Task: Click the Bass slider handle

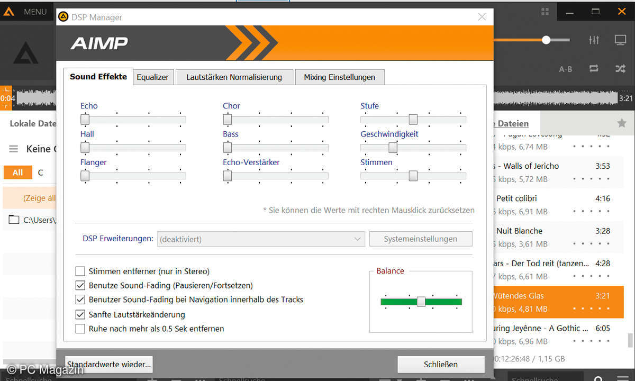Action: pos(228,148)
